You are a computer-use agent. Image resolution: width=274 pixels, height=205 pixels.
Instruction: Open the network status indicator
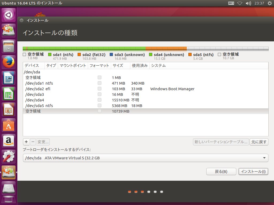(x=239, y=3)
